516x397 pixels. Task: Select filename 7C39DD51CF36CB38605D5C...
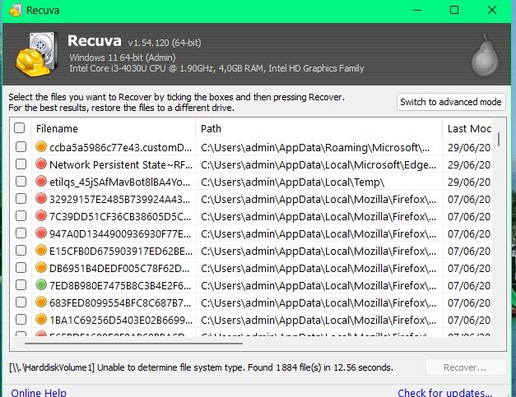120,216
